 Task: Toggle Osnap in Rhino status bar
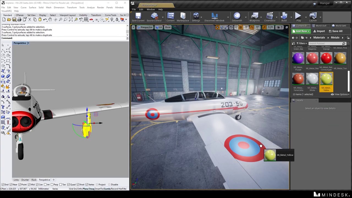coord(91,189)
